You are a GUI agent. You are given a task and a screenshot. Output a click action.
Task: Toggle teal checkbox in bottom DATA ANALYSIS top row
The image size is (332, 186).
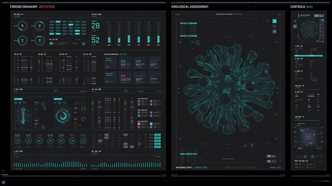click(x=151, y=124)
